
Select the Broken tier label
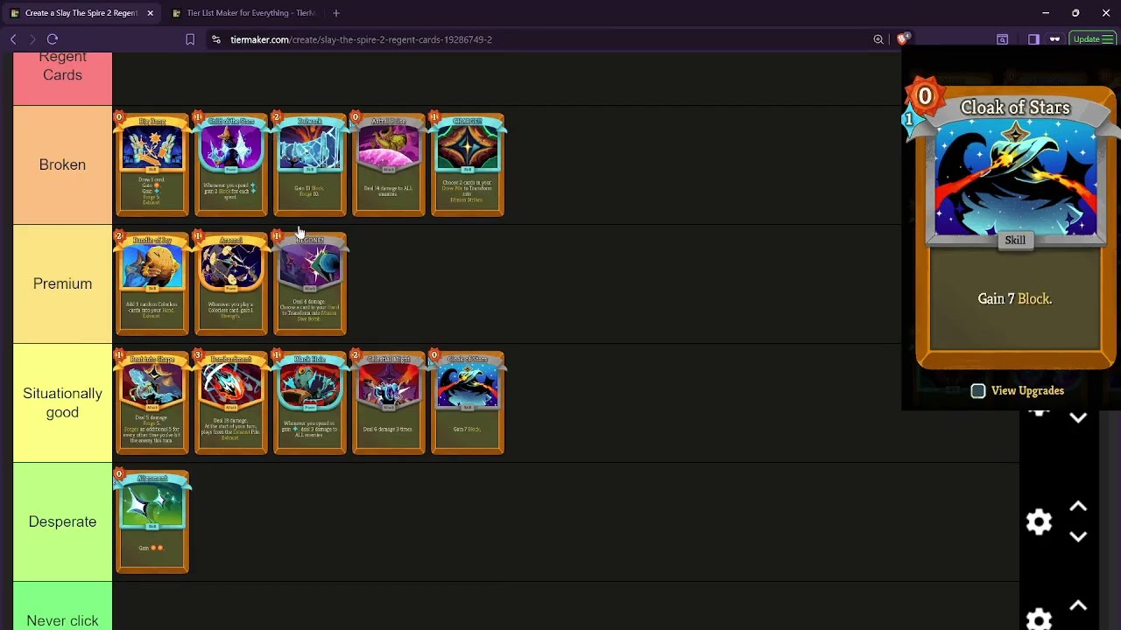[x=62, y=164]
